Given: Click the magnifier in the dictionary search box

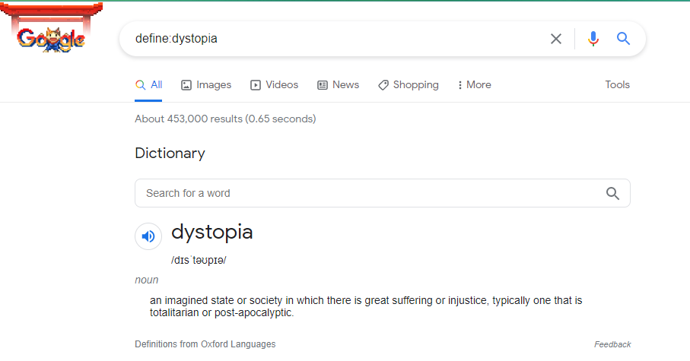Looking at the screenshot, I should coord(612,193).
